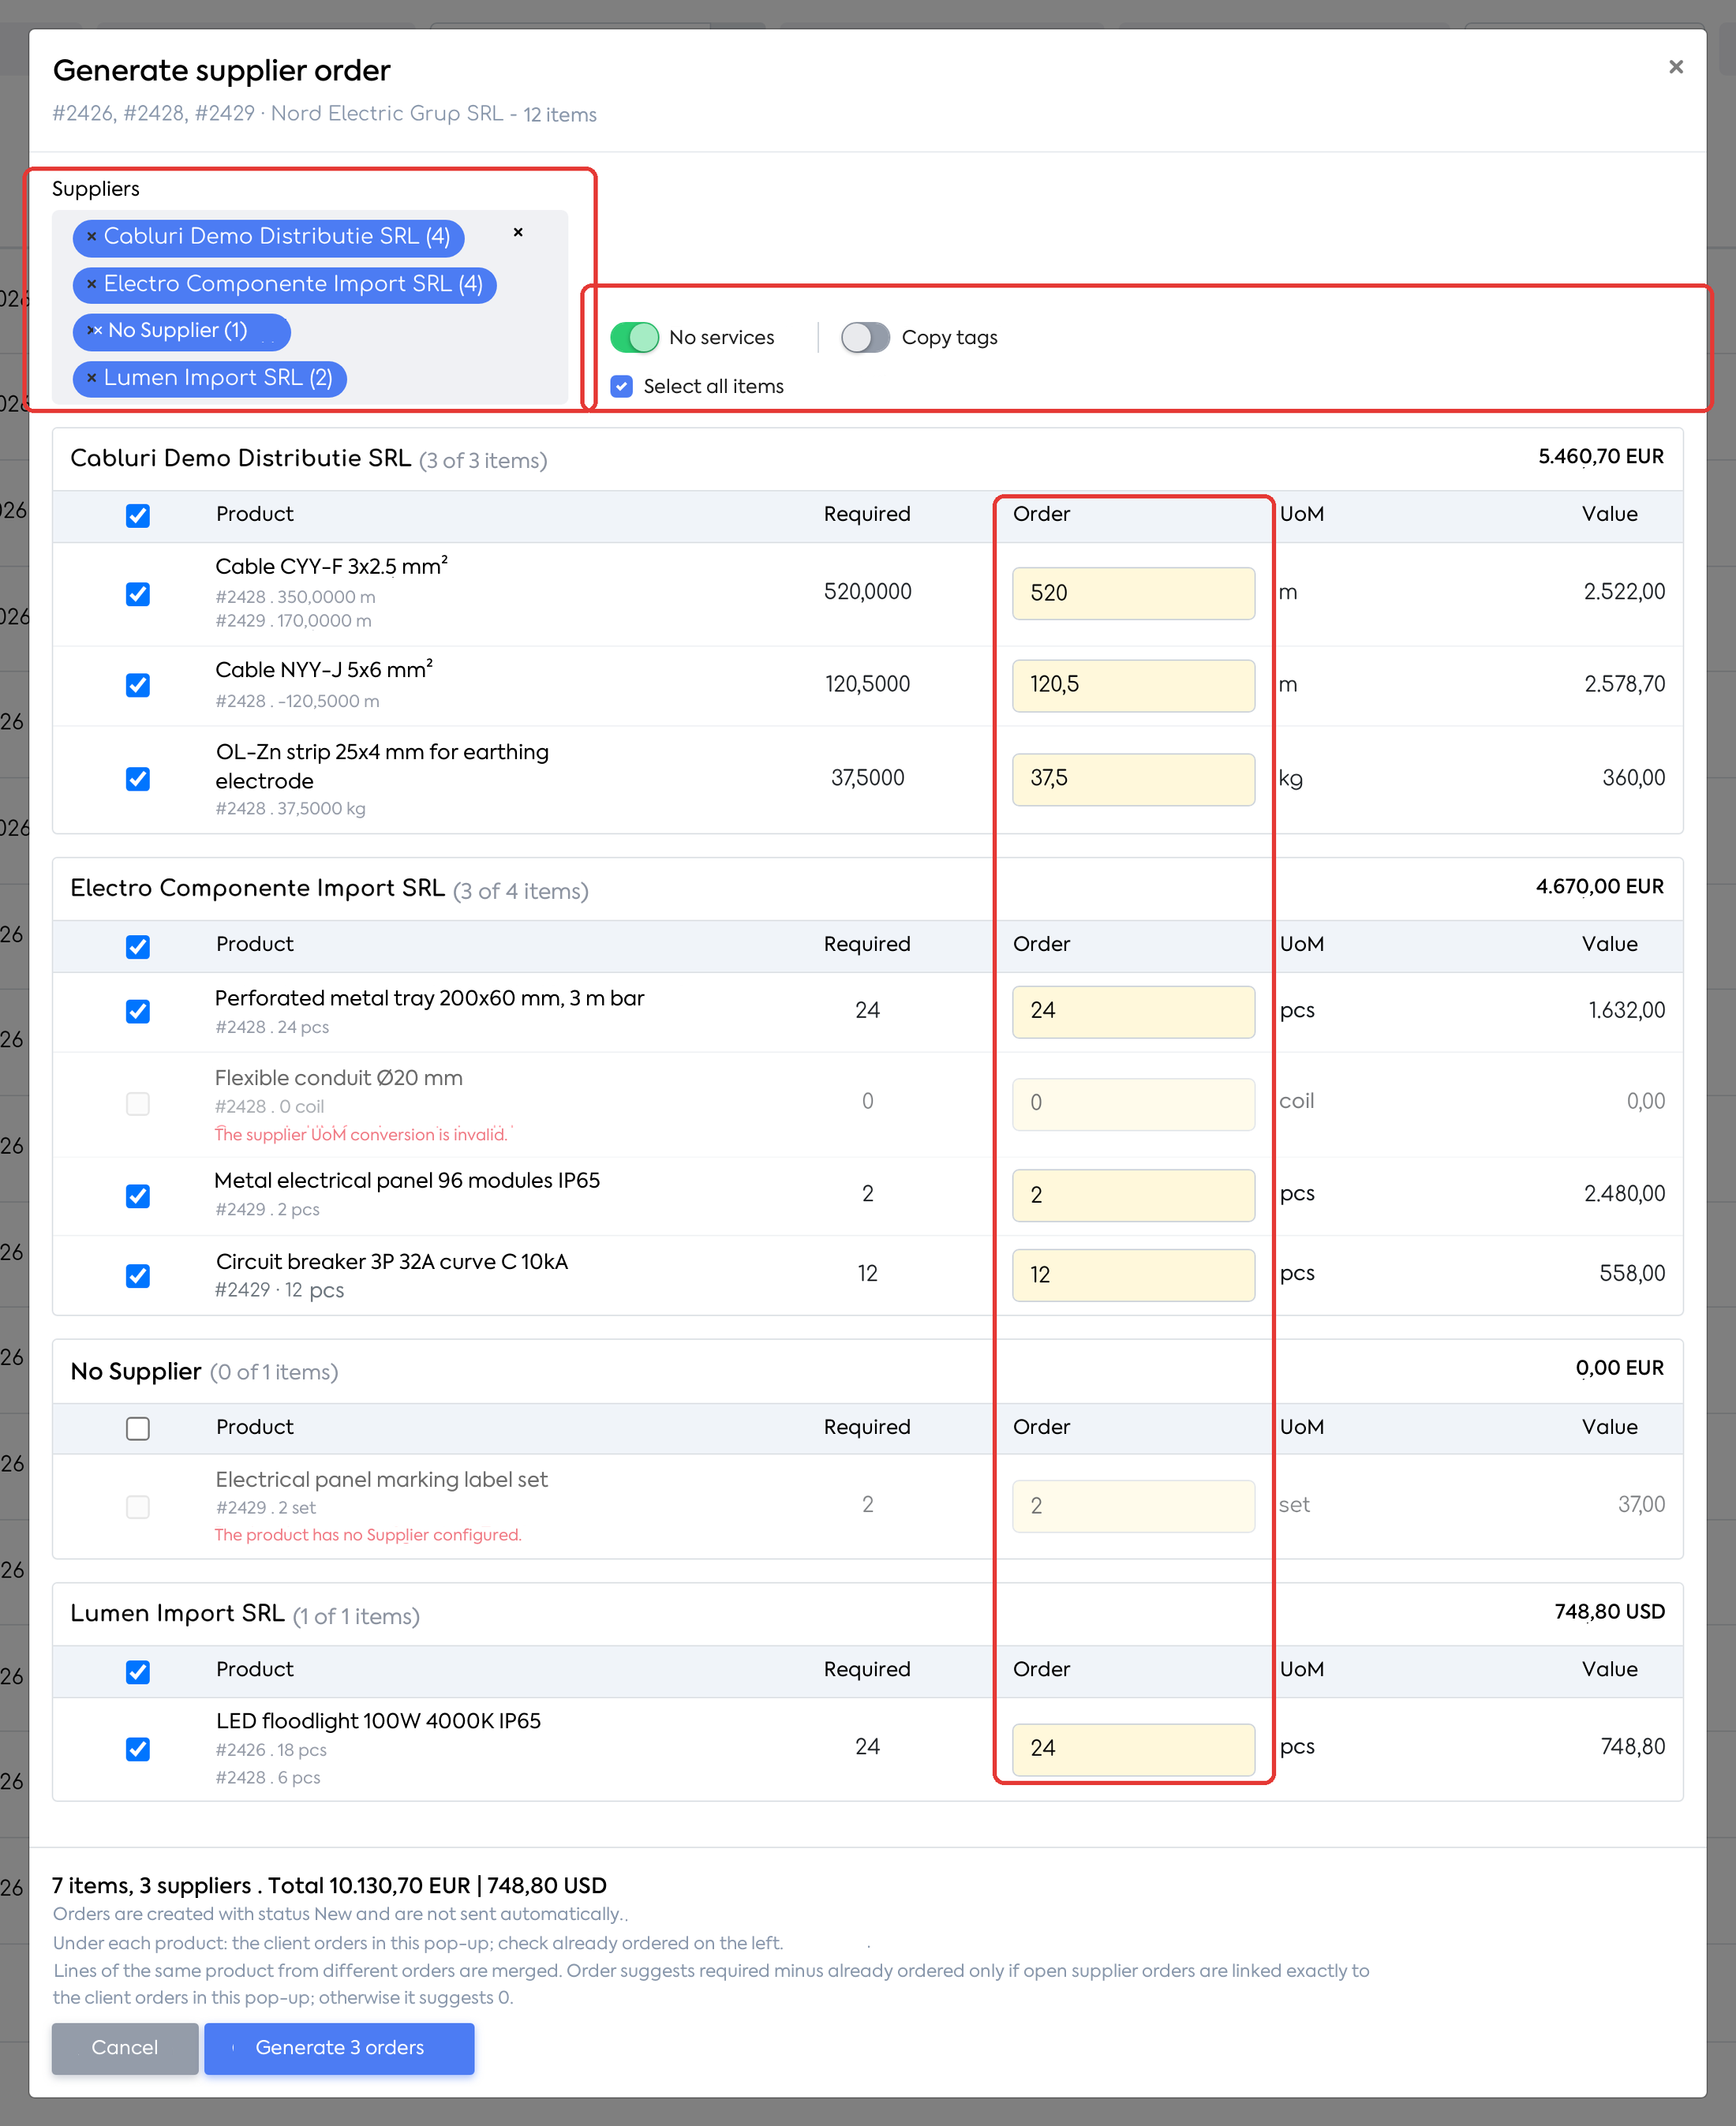
Task: Check the No Supplier header checkbox
Action: click(138, 1428)
